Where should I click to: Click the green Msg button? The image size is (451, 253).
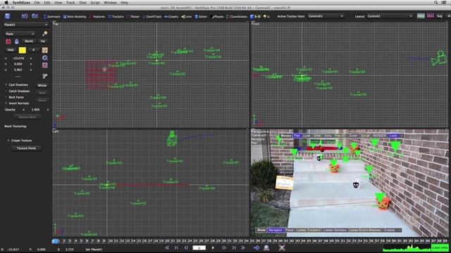pyautogui.click(x=421, y=16)
